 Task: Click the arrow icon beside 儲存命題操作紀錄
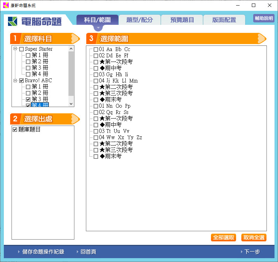(x=19, y=252)
